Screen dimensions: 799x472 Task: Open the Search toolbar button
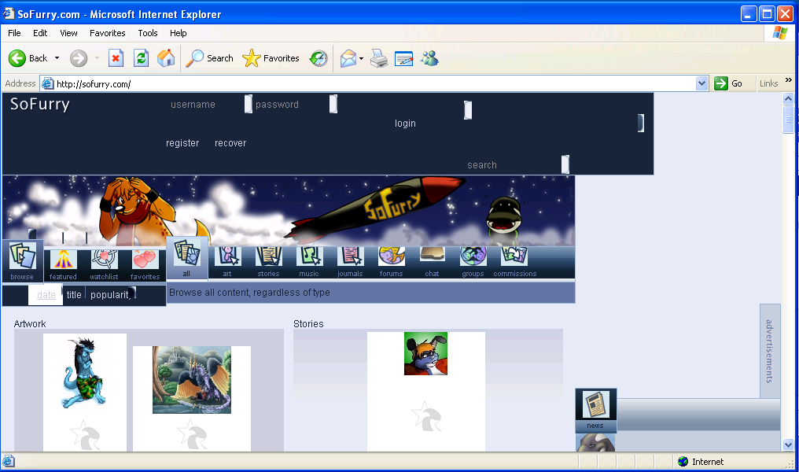pyautogui.click(x=209, y=58)
